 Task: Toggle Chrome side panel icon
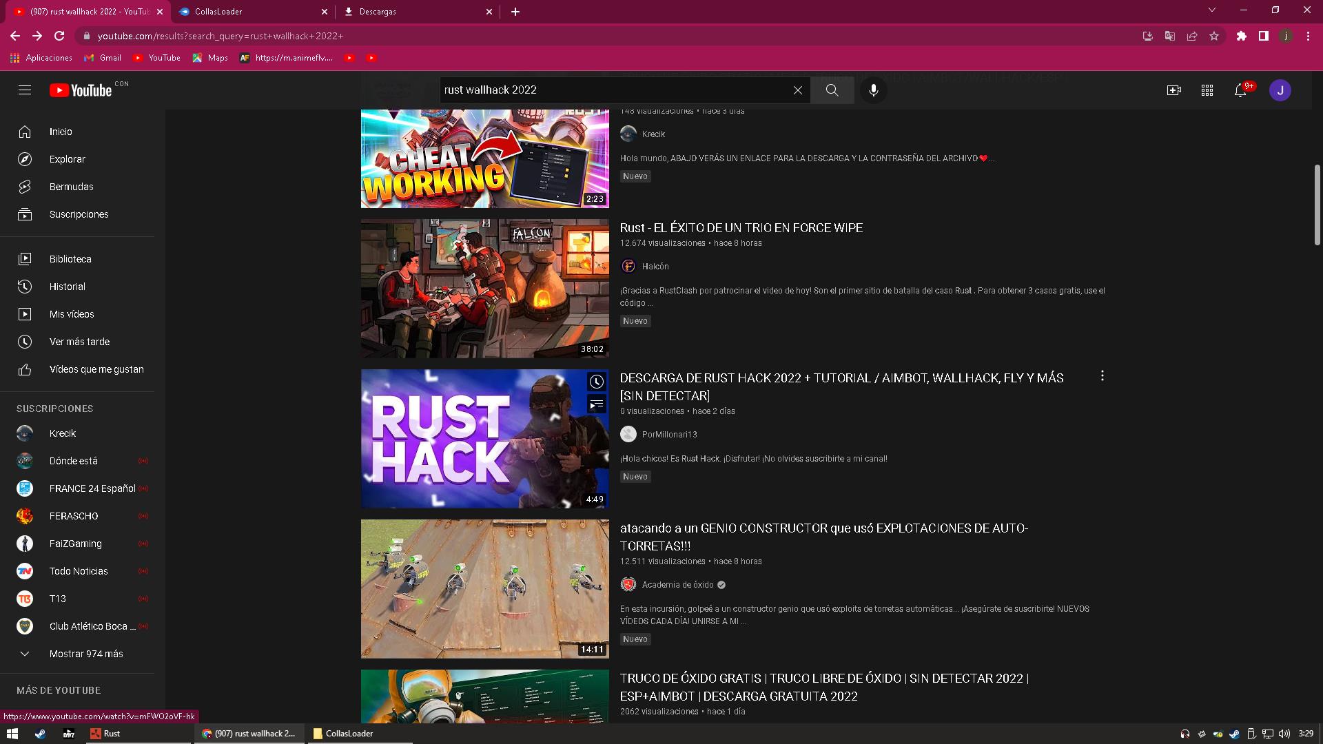point(1263,36)
